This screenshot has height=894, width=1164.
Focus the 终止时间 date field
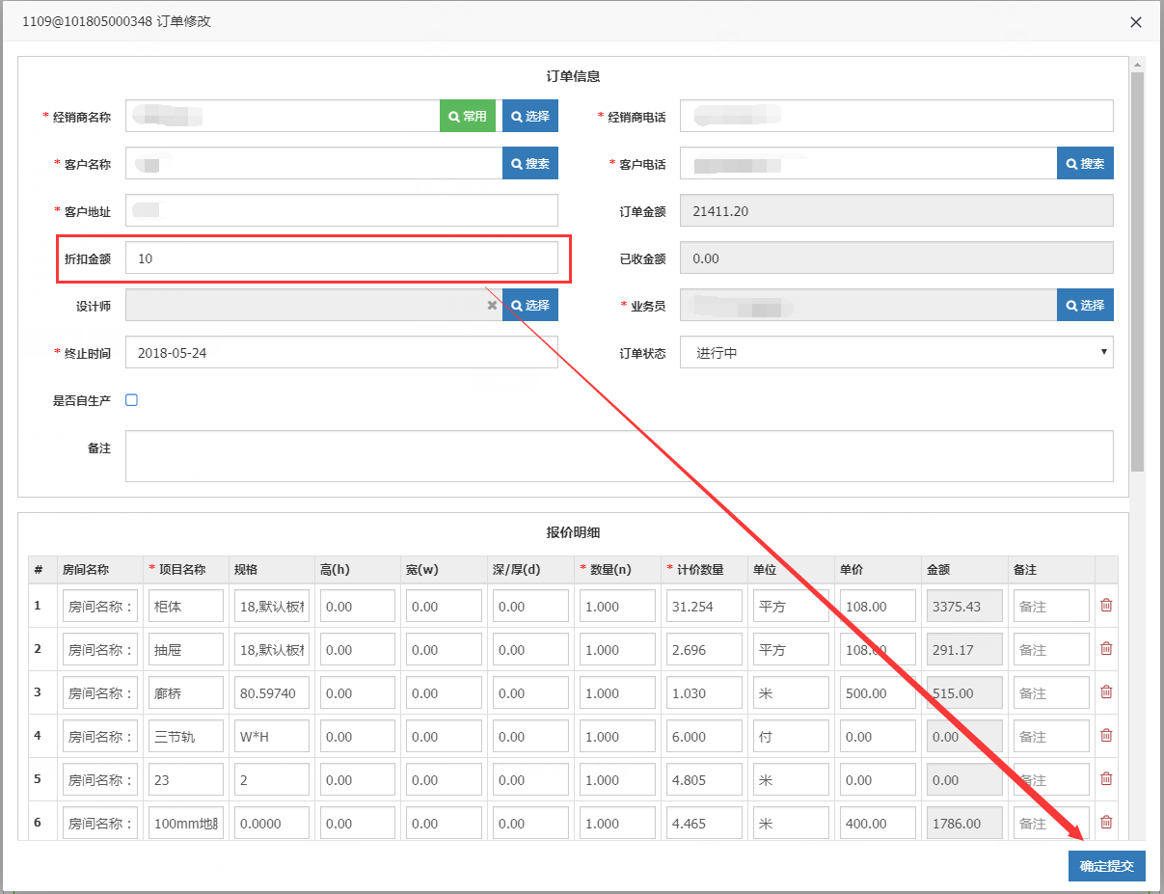click(341, 353)
